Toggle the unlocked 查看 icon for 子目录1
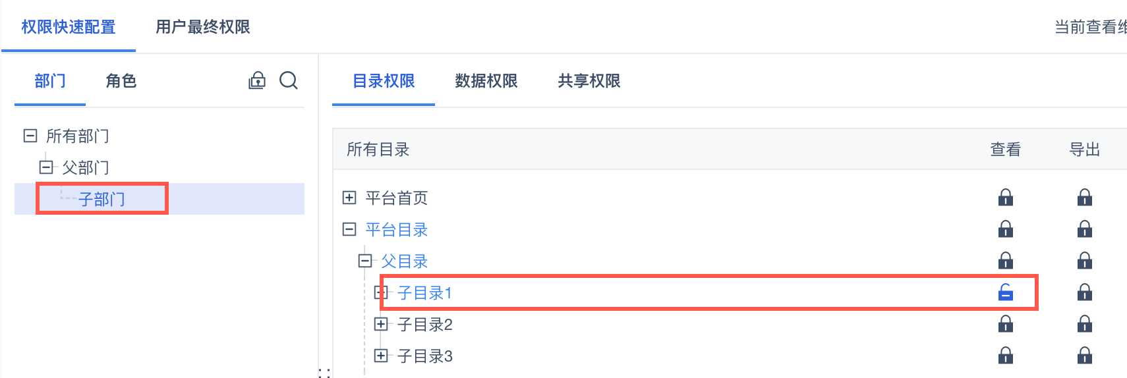The width and height of the screenshot is (1127, 378). (x=1006, y=292)
